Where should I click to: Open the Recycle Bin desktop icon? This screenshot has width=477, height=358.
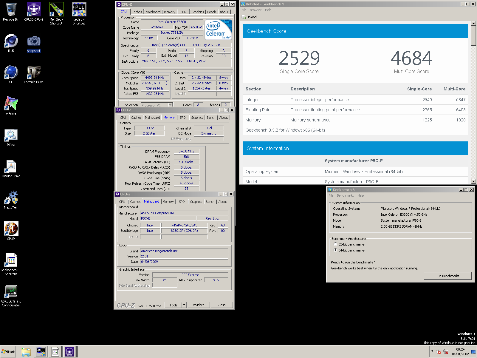click(x=11, y=12)
